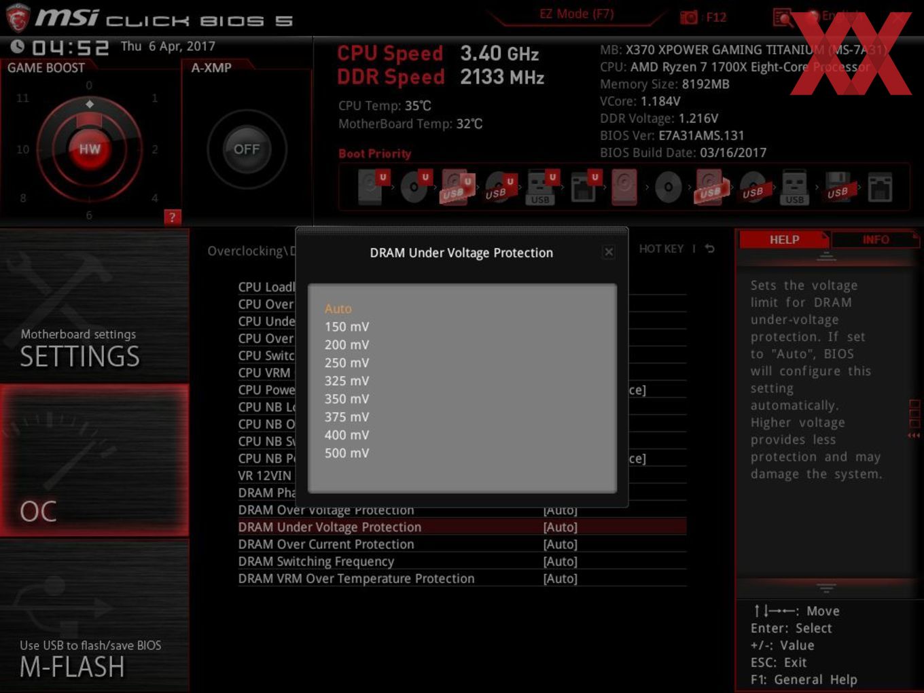Viewport: 924px width, 693px height.
Task: Click the hot key back arrow icon
Action: (710, 249)
